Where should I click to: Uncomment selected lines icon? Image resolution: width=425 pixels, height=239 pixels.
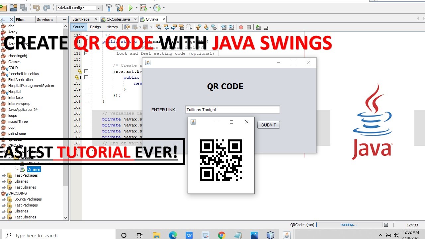(x=266, y=27)
